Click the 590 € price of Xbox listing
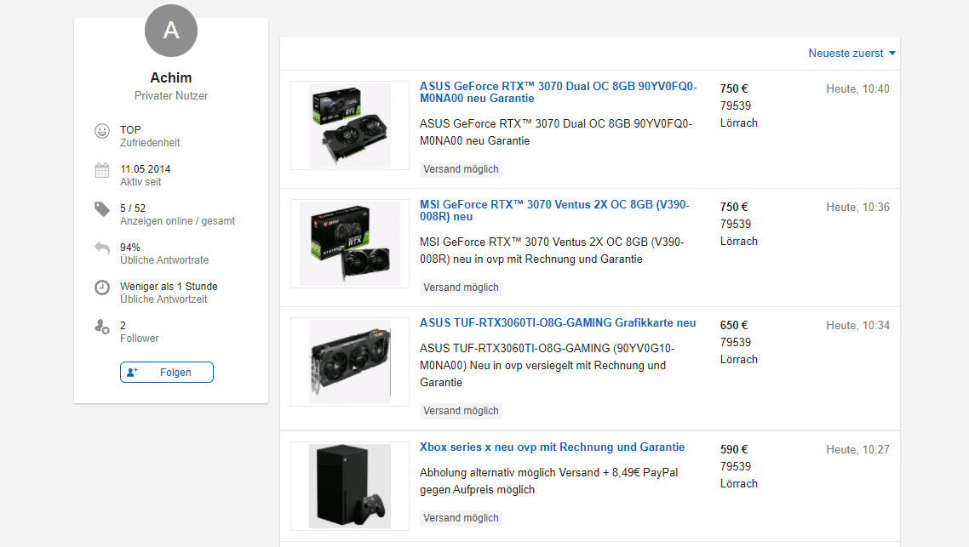969x547 pixels. tap(733, 449)
